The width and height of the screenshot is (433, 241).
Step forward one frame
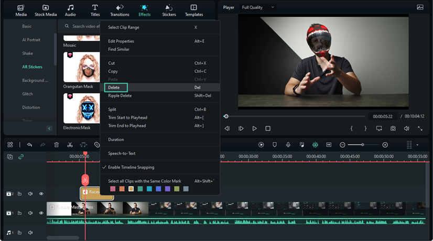point(241,128)
